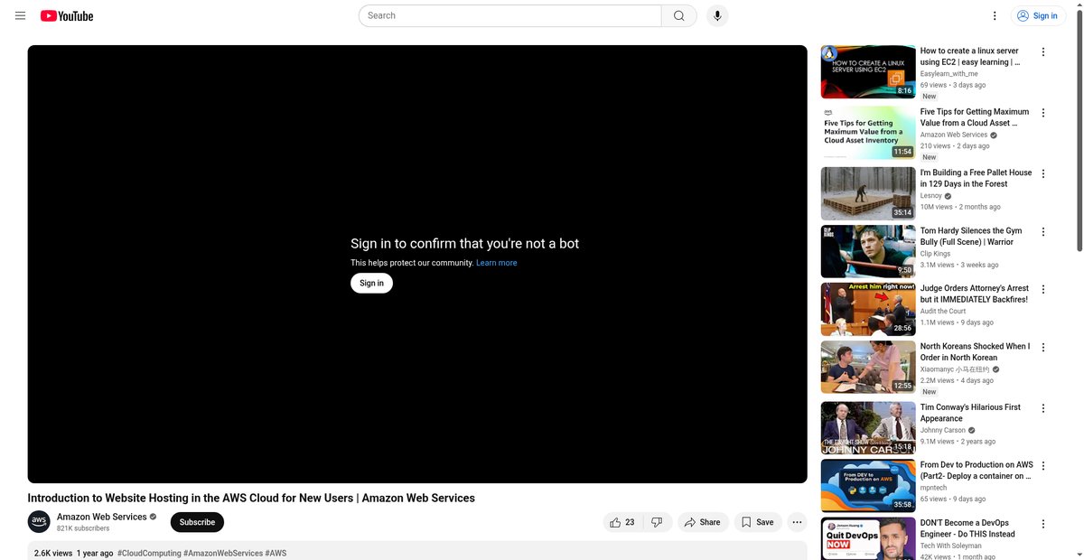Click 'Lesnoy' channel name
1084x560 pixels.
[931, 196]
